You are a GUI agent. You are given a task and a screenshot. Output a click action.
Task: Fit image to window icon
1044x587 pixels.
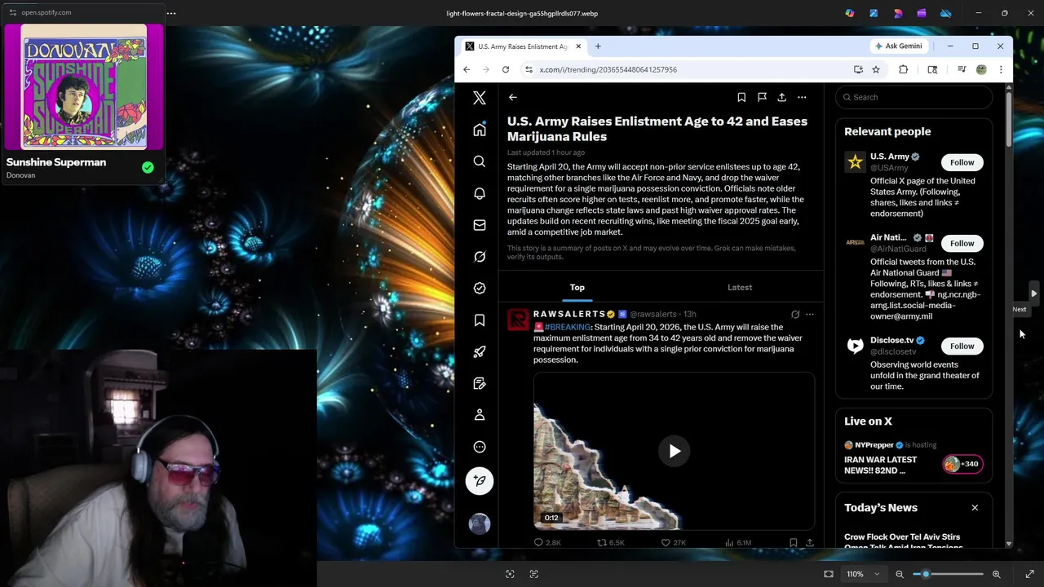[x=829, y=574]
